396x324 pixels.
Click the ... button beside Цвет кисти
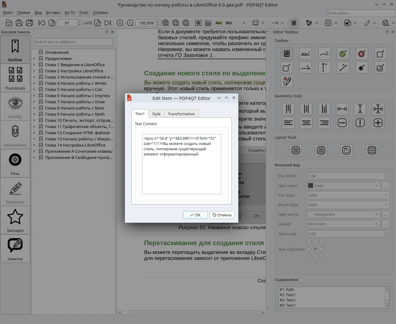tap(386, 215)
